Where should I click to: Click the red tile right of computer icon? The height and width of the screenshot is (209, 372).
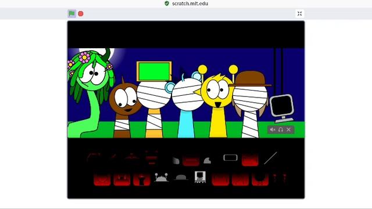point(220,179)
